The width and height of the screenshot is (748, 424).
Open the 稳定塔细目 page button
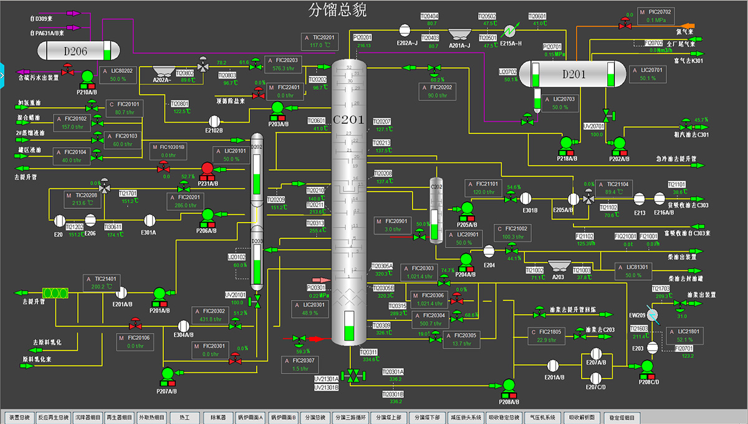(x=620, y=417)
